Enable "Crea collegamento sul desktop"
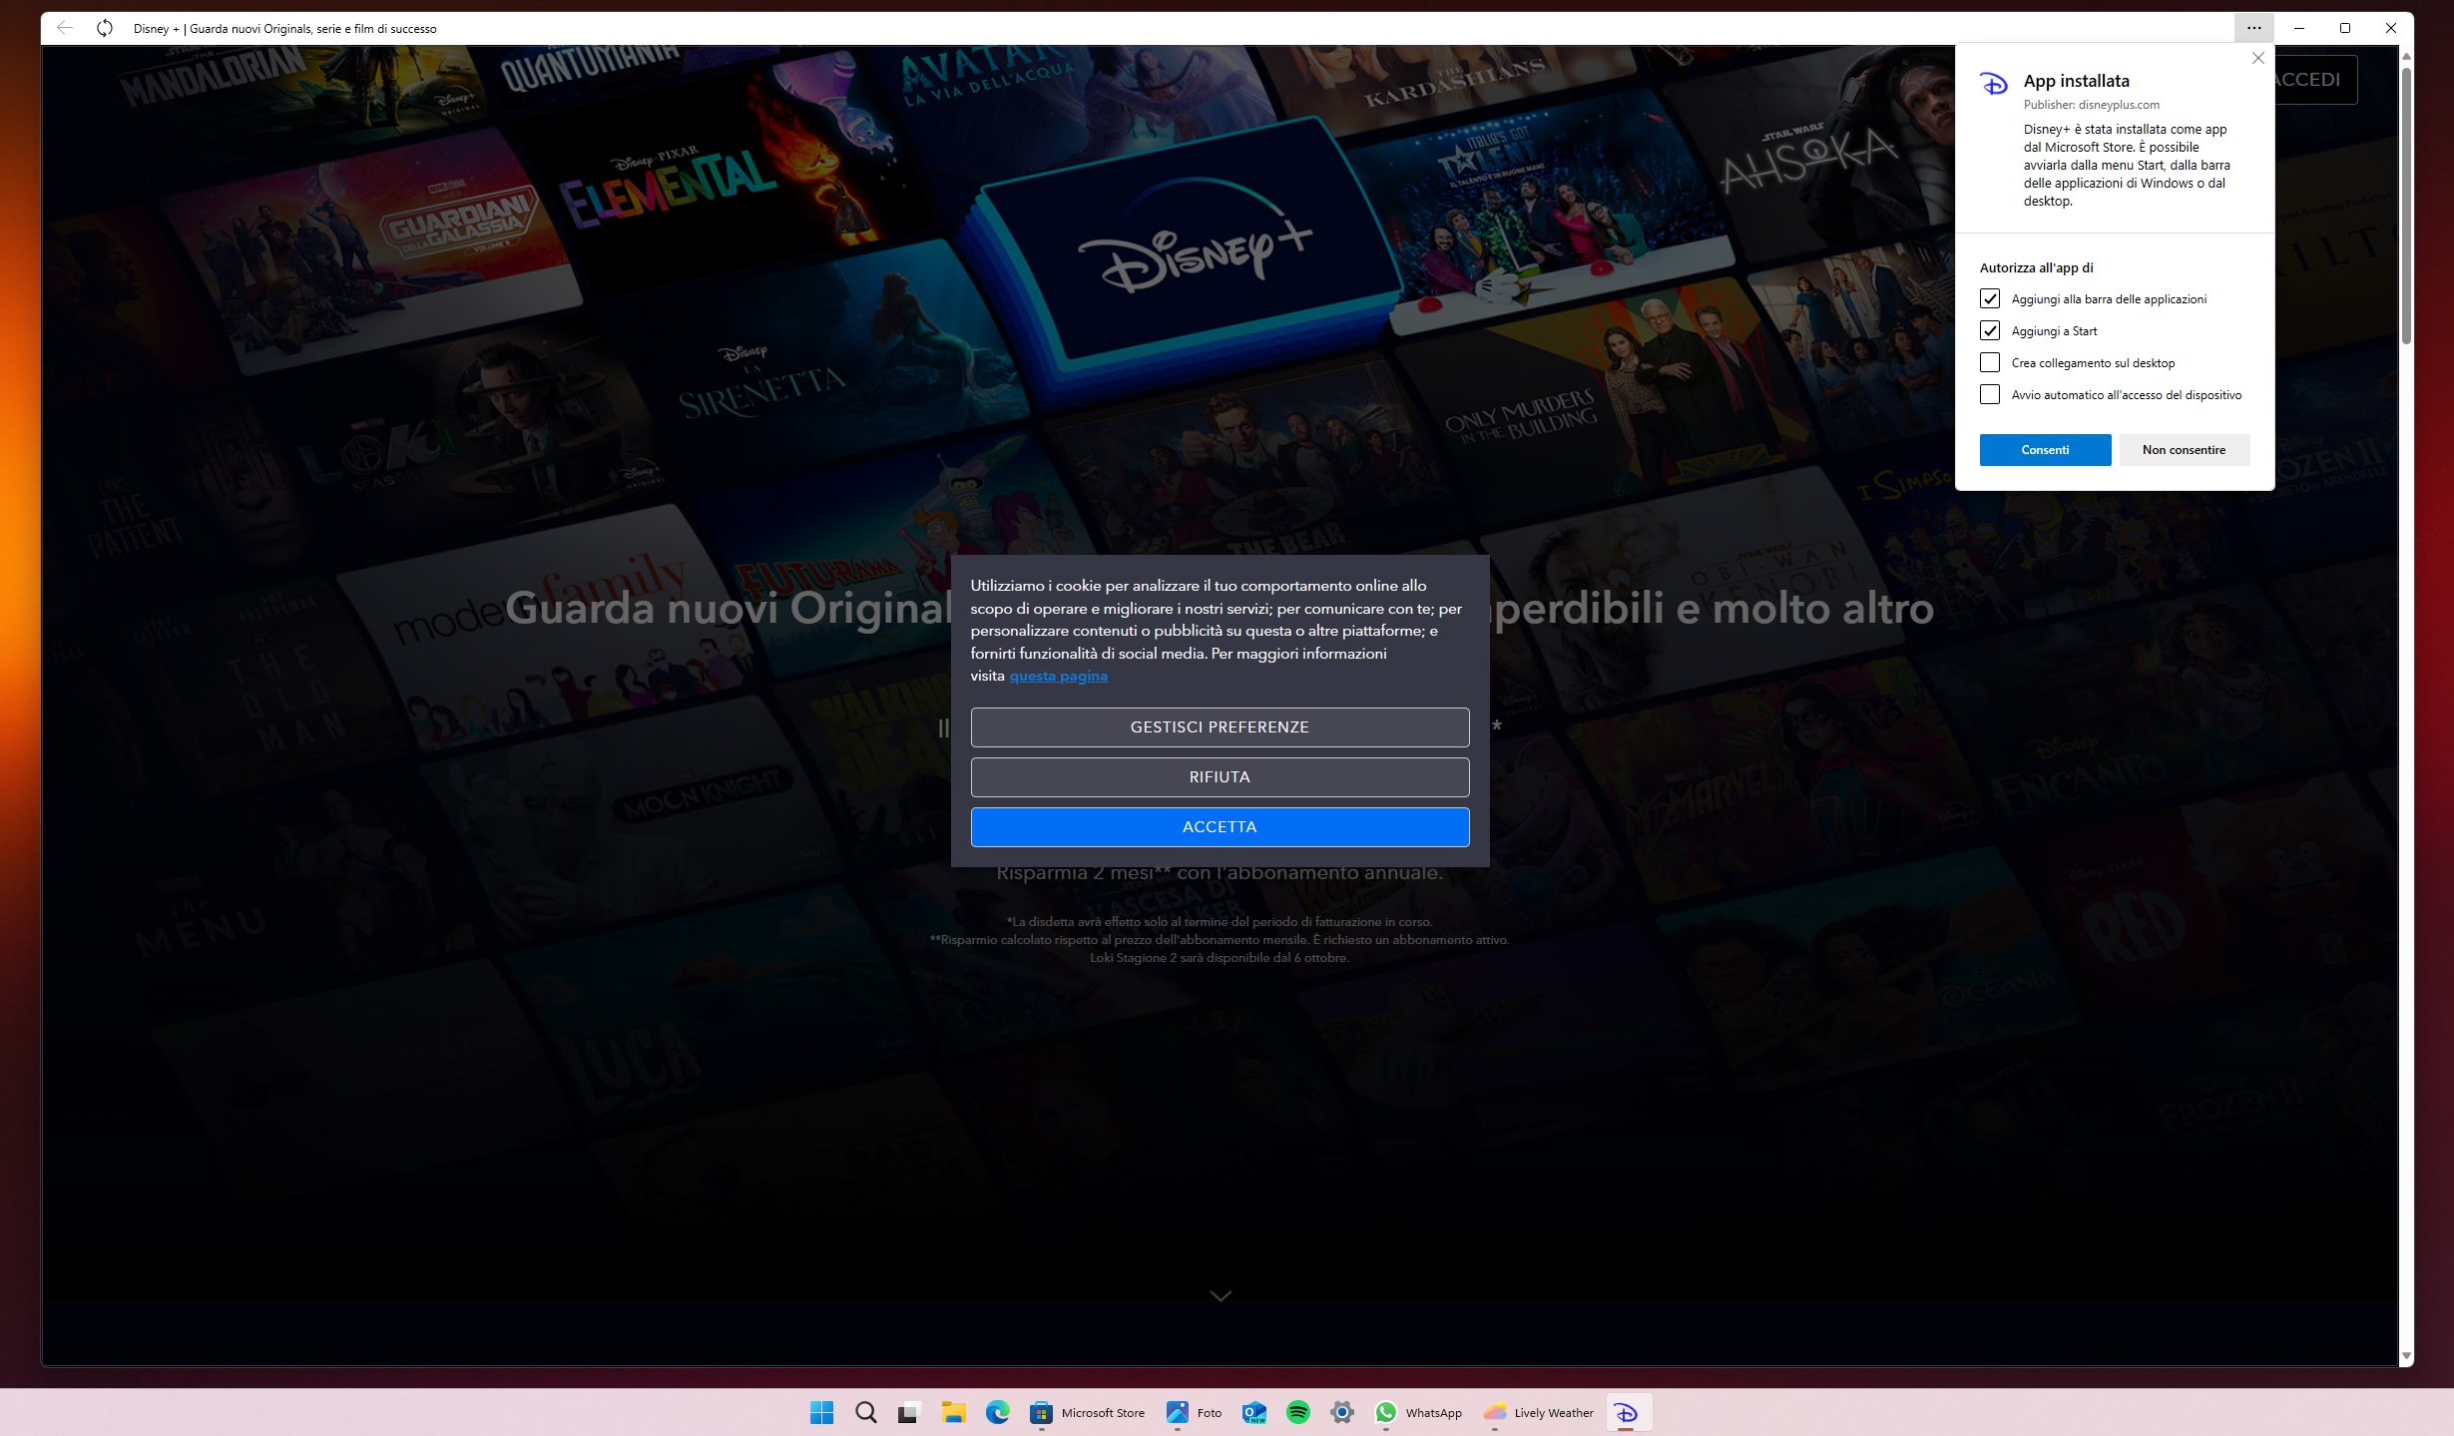Viewport: 2454px width, 1436px height. pos(1990,362)
